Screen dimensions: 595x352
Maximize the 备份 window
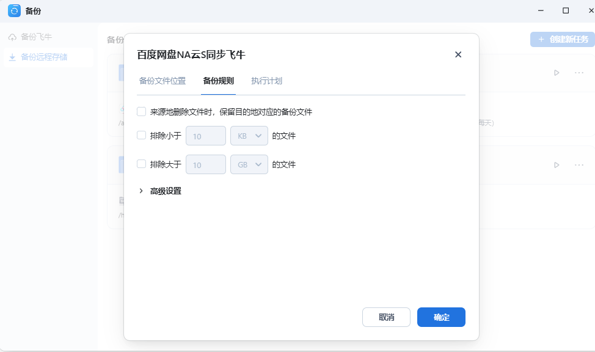click(x=566, y=10)
